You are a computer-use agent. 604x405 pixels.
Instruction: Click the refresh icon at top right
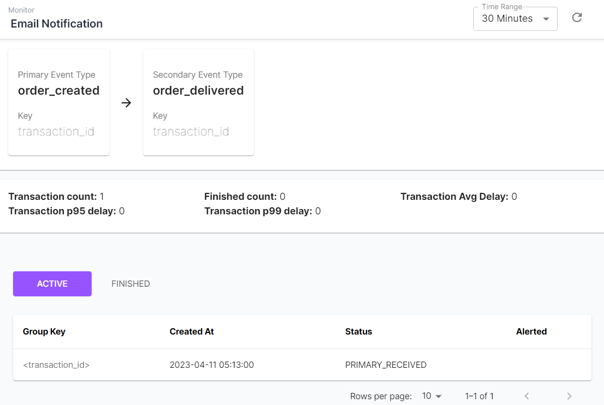pos(577,18)
